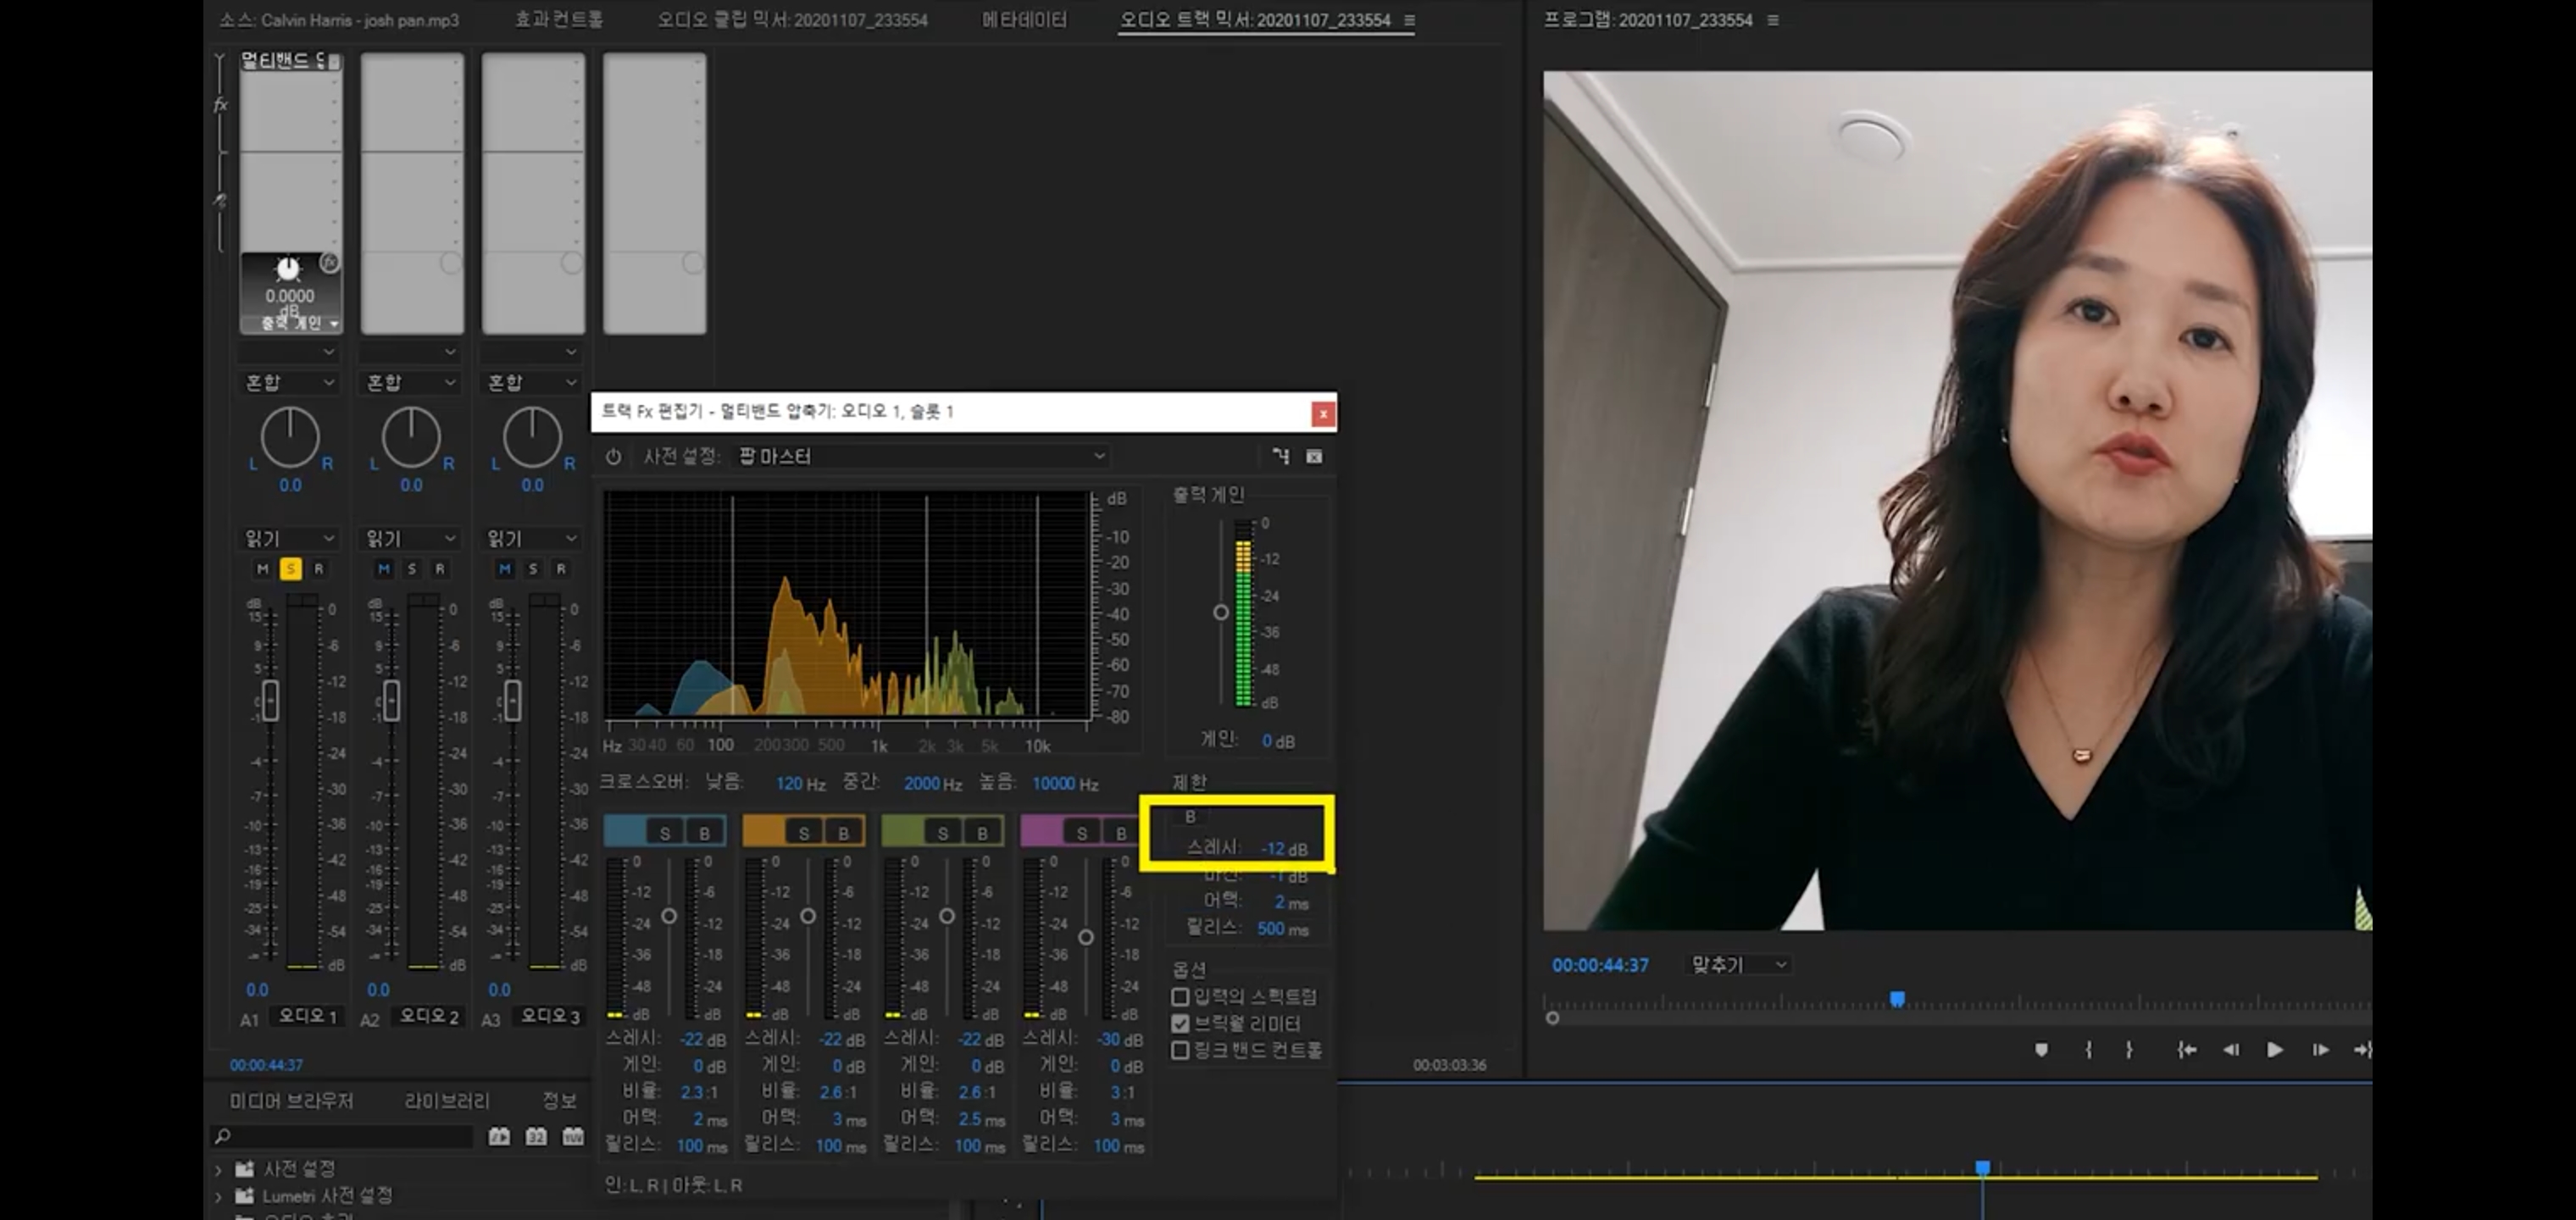Click the channel map routing icon
The width and height of the screenshot is (2576, 1220).
point(1281,457)
